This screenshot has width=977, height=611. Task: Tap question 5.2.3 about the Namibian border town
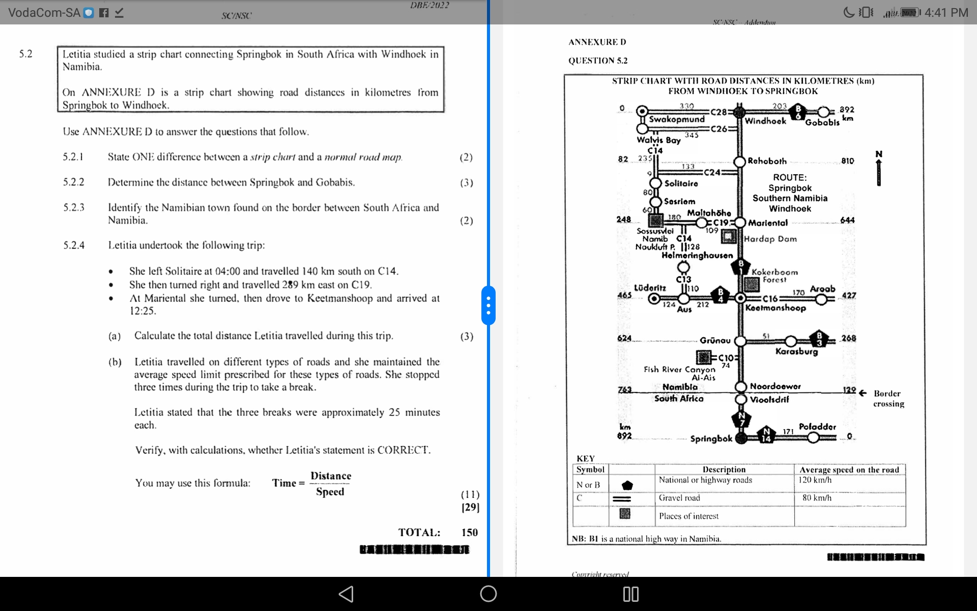click(x=273, y=214)
